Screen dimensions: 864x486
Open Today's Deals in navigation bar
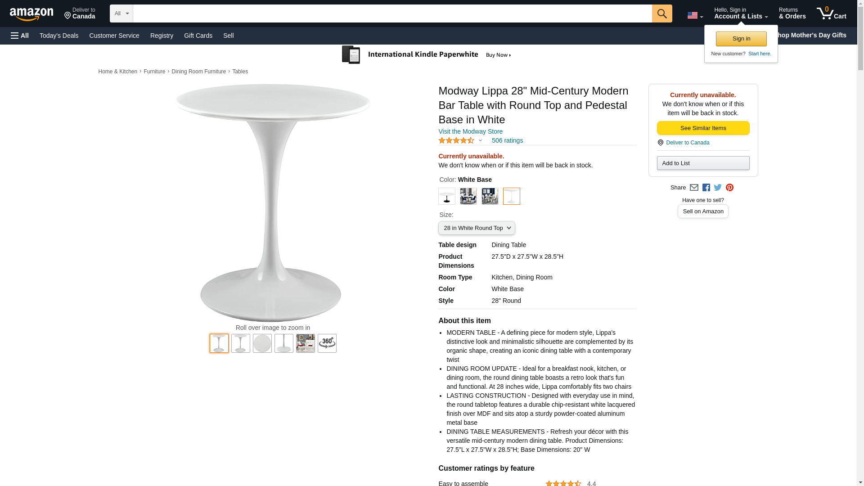59,36
